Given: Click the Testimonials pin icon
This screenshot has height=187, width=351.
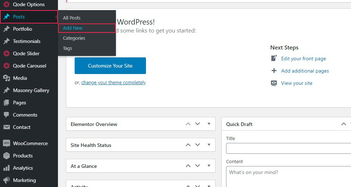Looking at the screenshot, I should click(7, 41).
